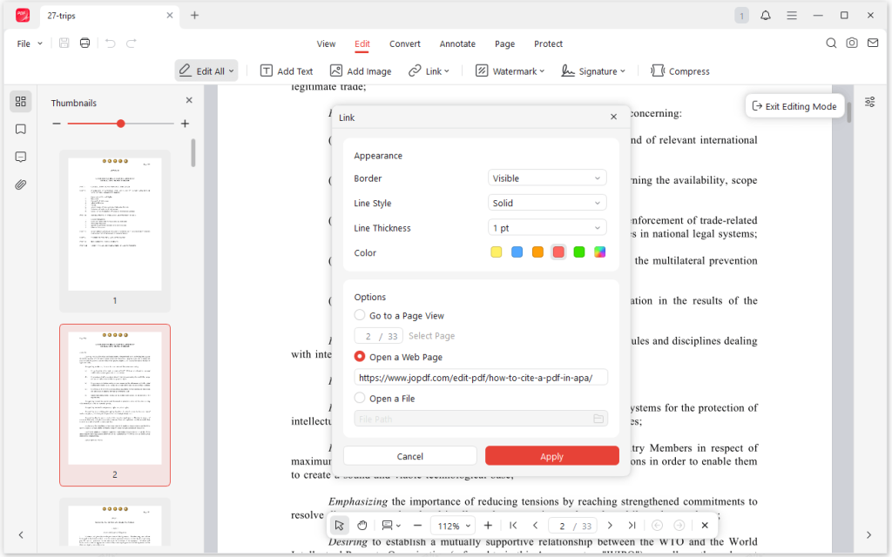Open the search magnifier icon
Image resolution: width=892 pixels, height=557 pixels.
(831, 44)
